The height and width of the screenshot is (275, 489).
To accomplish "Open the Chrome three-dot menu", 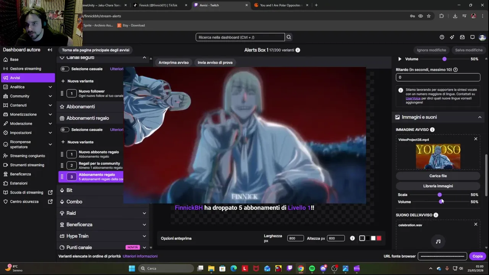I will click(x=483, y=16).
